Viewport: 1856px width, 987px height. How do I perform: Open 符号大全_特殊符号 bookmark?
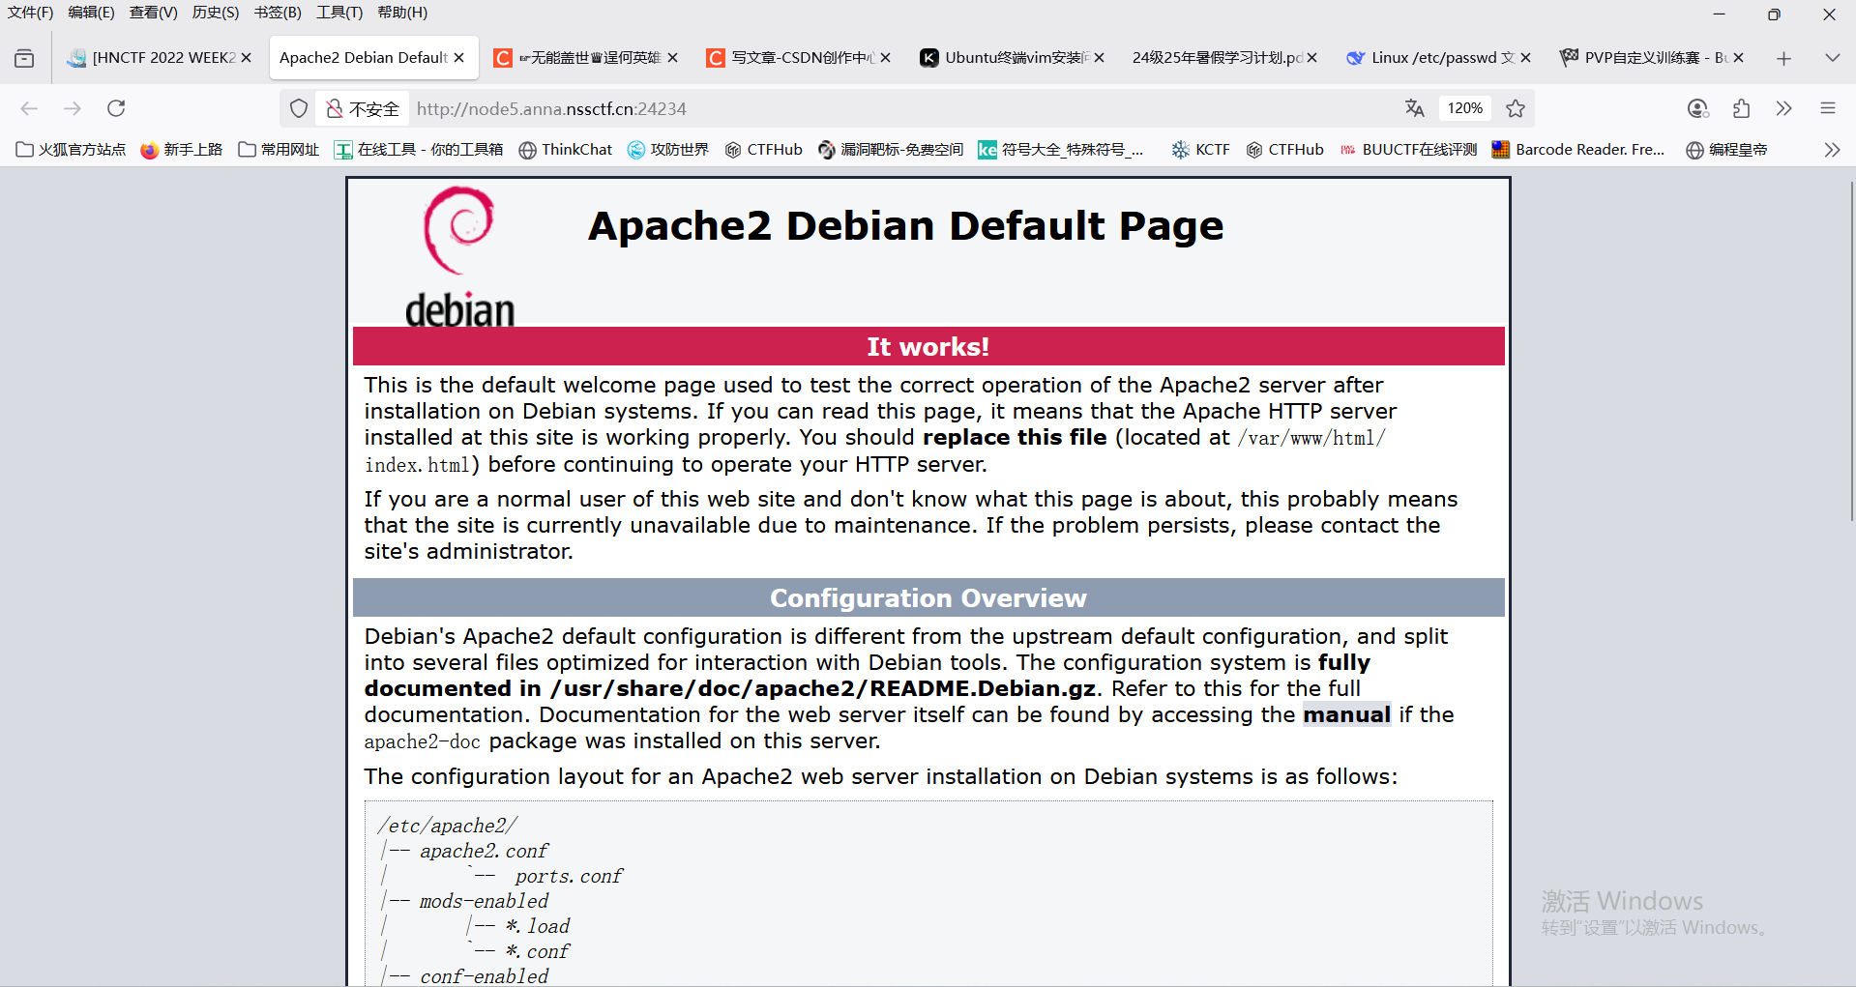click(1061, 150)
